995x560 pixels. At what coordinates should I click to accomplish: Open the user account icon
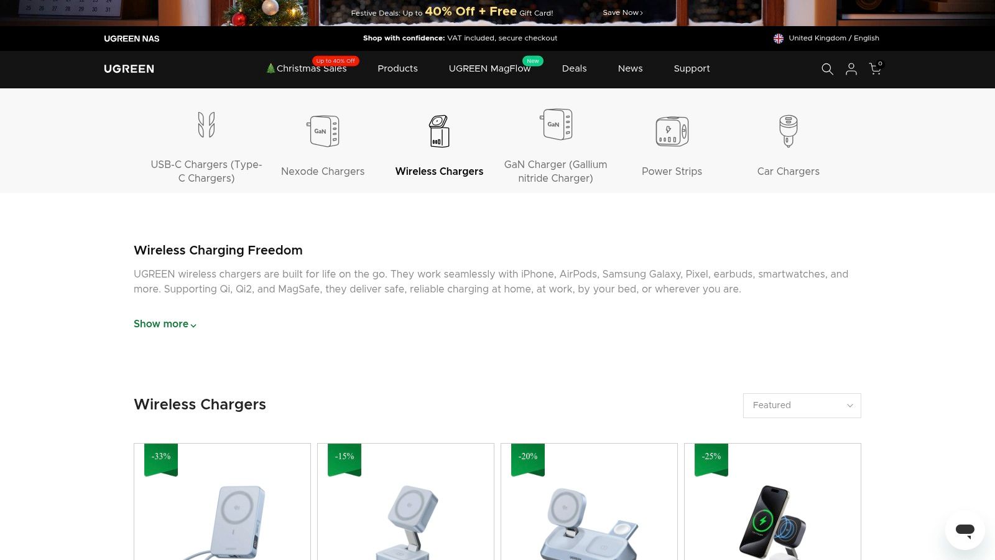(851, 69)
